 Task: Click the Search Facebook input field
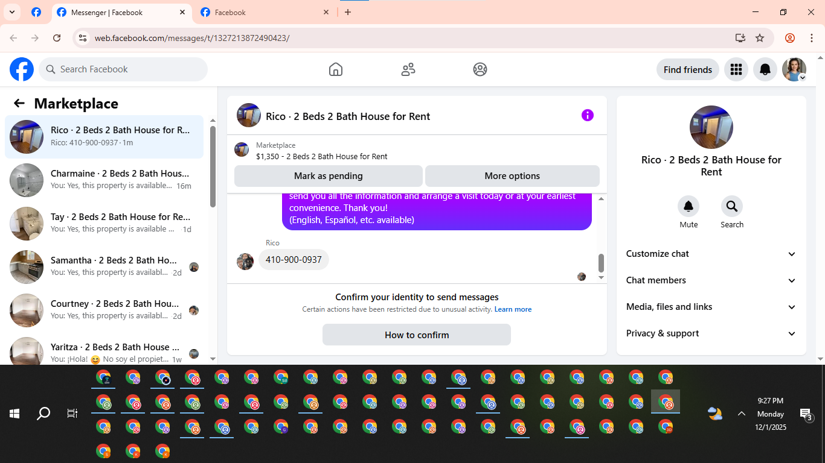click(123, 69)
